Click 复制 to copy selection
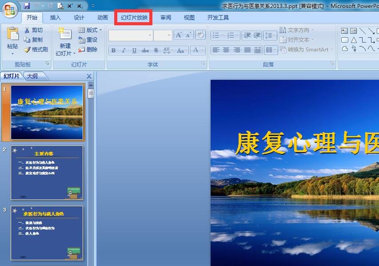The width and height of the screenshot is (379, 266). (x=34, y=40)
